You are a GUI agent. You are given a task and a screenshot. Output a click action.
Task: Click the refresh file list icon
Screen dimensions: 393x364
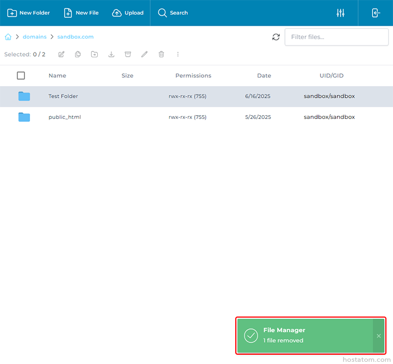click(276, 37)
